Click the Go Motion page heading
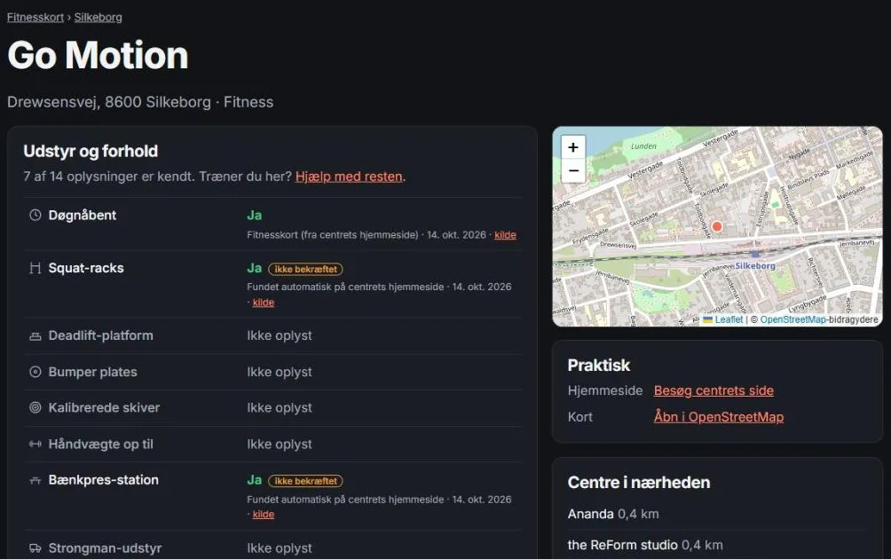 [x=98, y=55]
